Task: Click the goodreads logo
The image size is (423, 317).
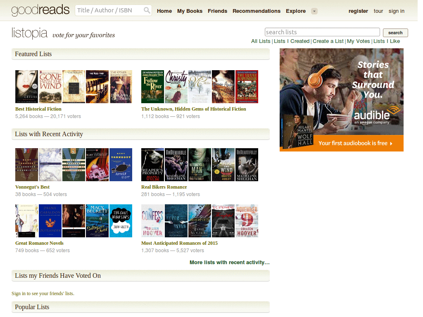Action: 40,10
